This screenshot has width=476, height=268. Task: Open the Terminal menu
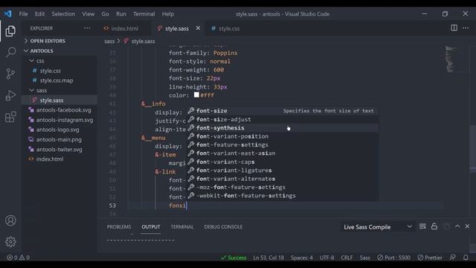pyautogui.click(x=144, y=14)
